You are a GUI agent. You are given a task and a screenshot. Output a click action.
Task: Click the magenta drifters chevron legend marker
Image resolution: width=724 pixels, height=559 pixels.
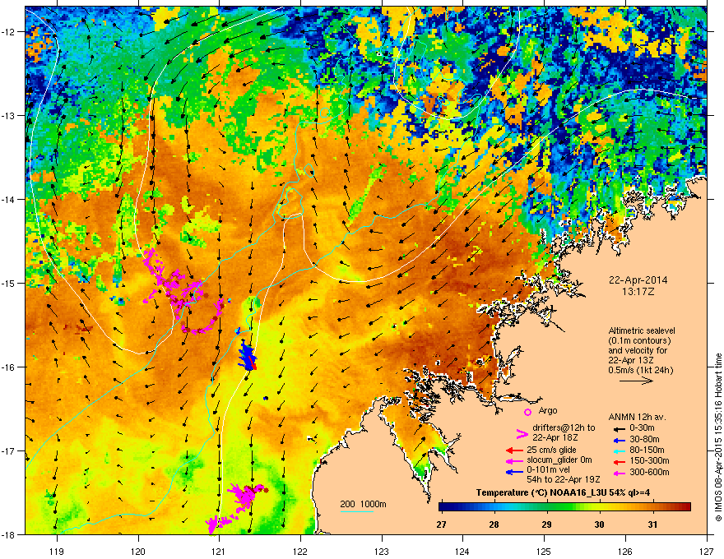pyautogui.click(x=522, y=434)
